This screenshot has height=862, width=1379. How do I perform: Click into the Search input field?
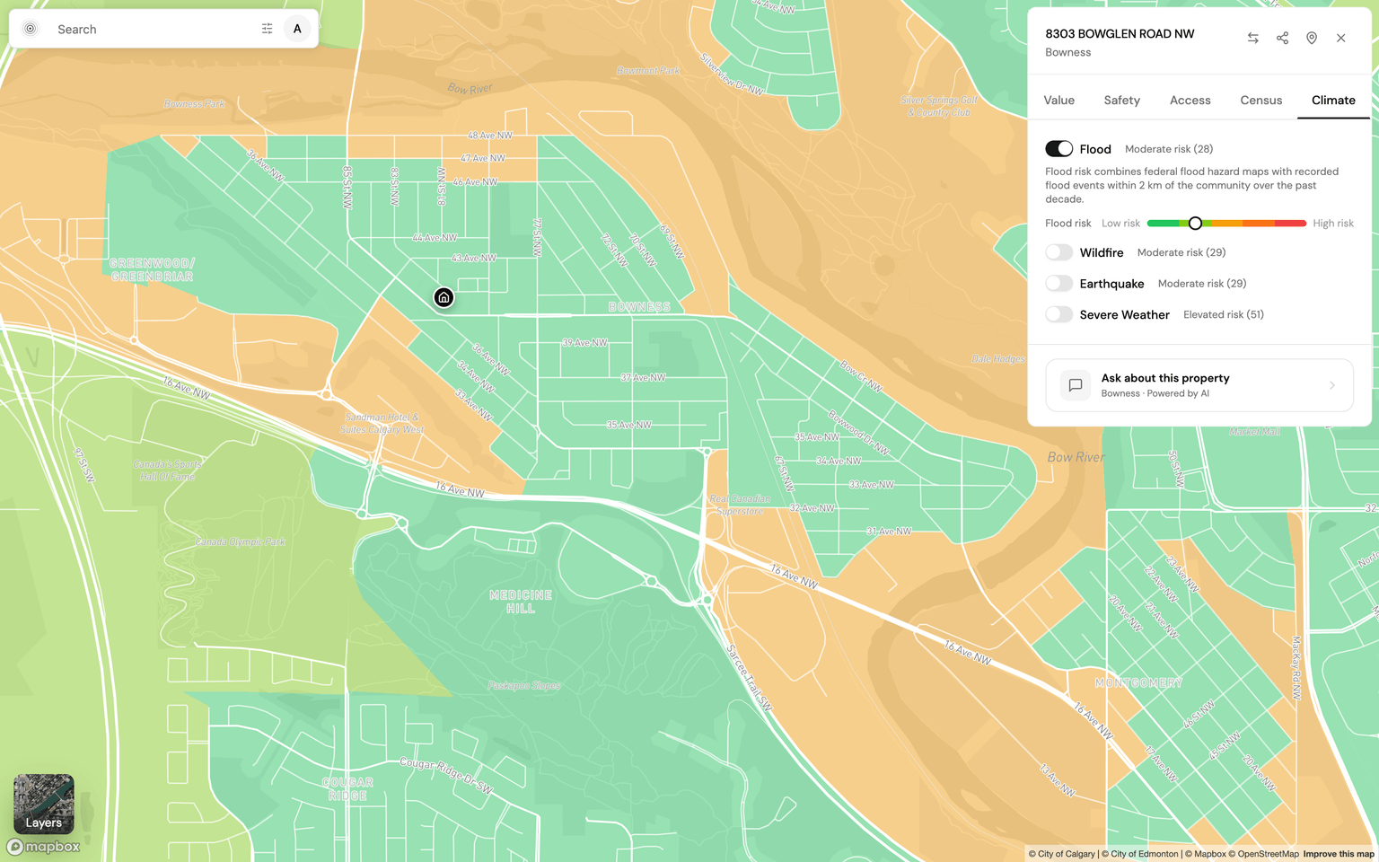pyautogui.click(x=153, y=29)
